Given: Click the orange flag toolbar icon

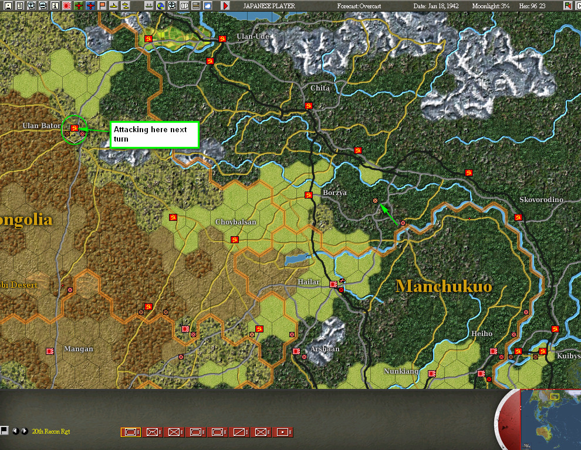Looking at the screenshot, I should coord(102,5).
